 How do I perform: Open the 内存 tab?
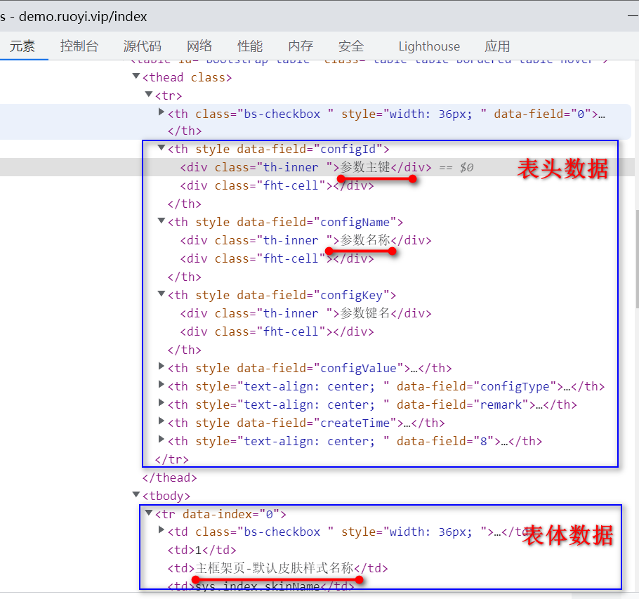tap(301, 46)
